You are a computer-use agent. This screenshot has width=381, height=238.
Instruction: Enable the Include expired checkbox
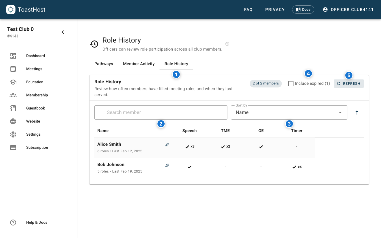(291, 84)
